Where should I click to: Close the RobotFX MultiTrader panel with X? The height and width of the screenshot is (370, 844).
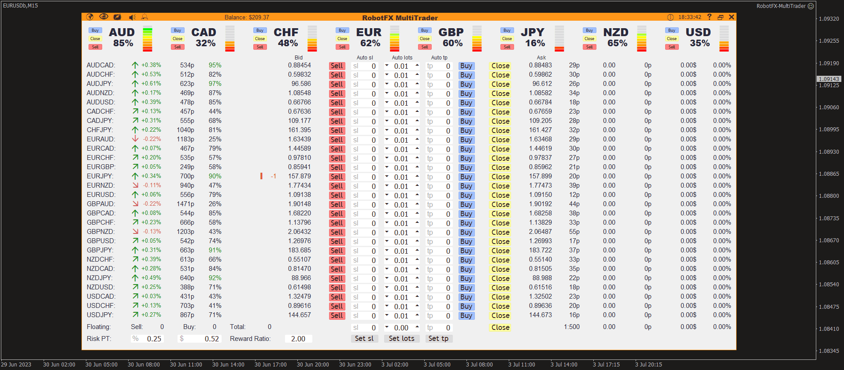732,17
